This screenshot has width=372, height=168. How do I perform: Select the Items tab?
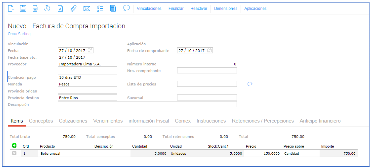point(17,121)
